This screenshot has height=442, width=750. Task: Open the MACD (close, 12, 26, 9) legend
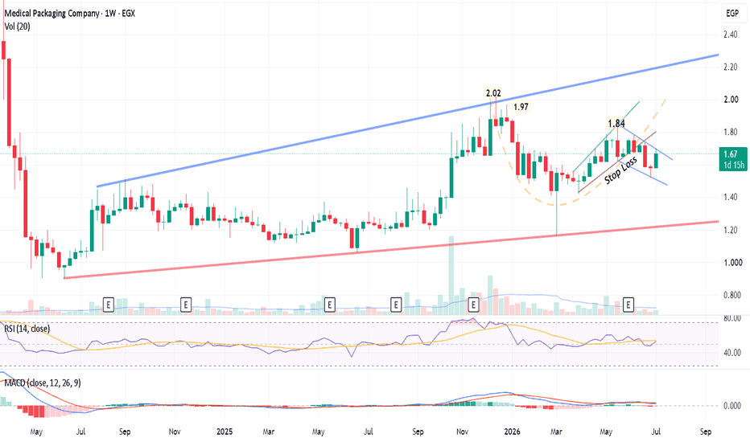click(43, 383)
